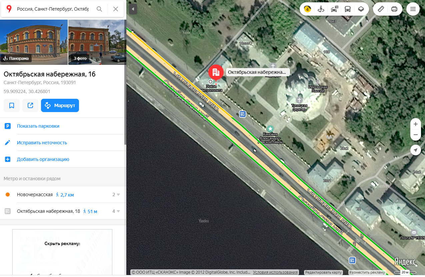Enable street panoramas layer in map toolbar
The height and width of the screenshot is (277, 425).
click(321, 9)
